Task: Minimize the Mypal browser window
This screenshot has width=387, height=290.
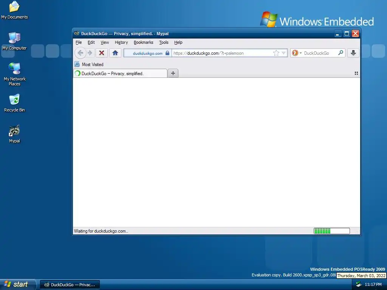Action: 337,34
